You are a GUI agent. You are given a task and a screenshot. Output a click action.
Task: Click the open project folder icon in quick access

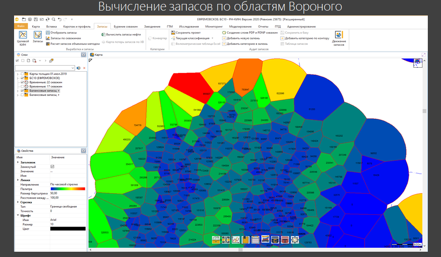tap(24, 19)
